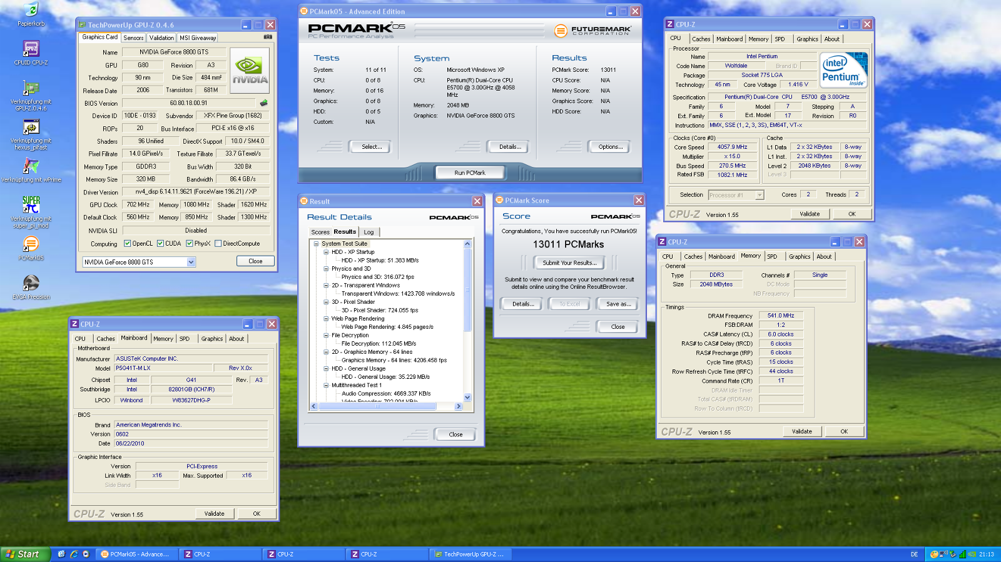The width and height of the screenshot is (1001, 562).
Task: Click Close button in GPU-Z window
Action: pyautogui.click(x=255, y=261)
